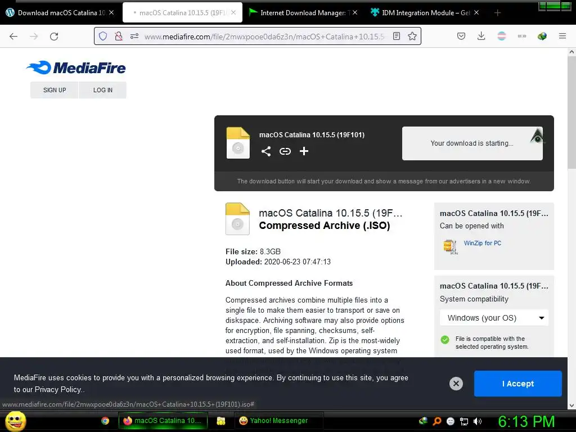Open the WinZip for PC link
576x432 pixels.
click(482, 243)
